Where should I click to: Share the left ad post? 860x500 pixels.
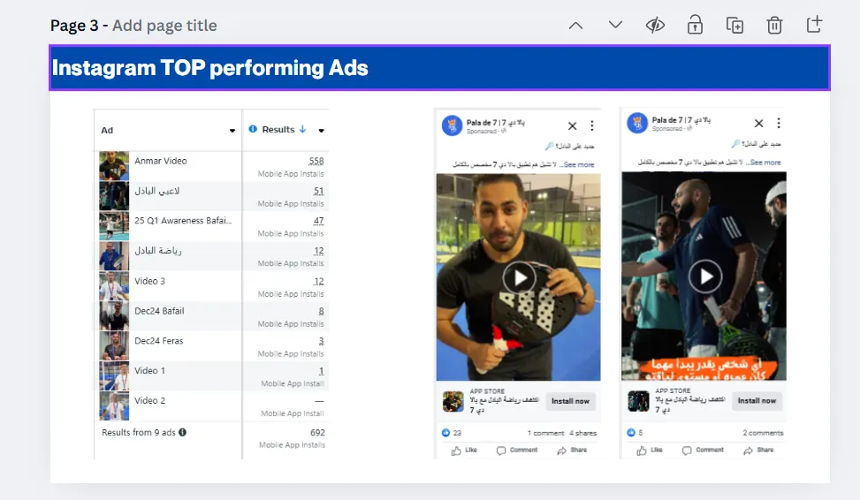(x=572, y=451)
